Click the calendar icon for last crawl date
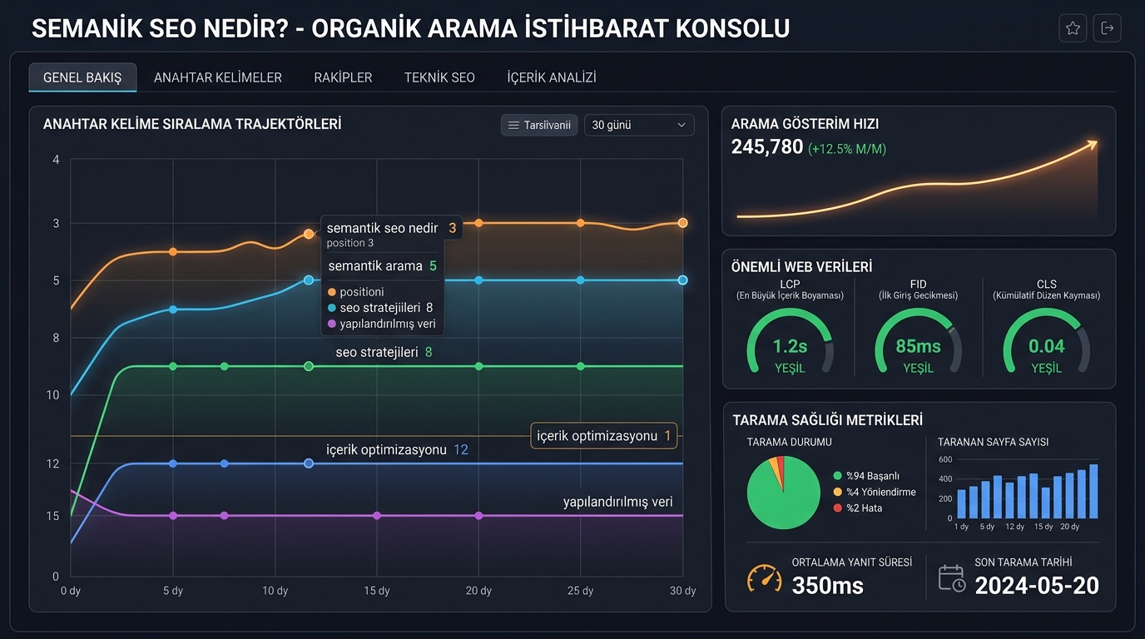This screenshot has height=639, width=1145. [951, 577]
